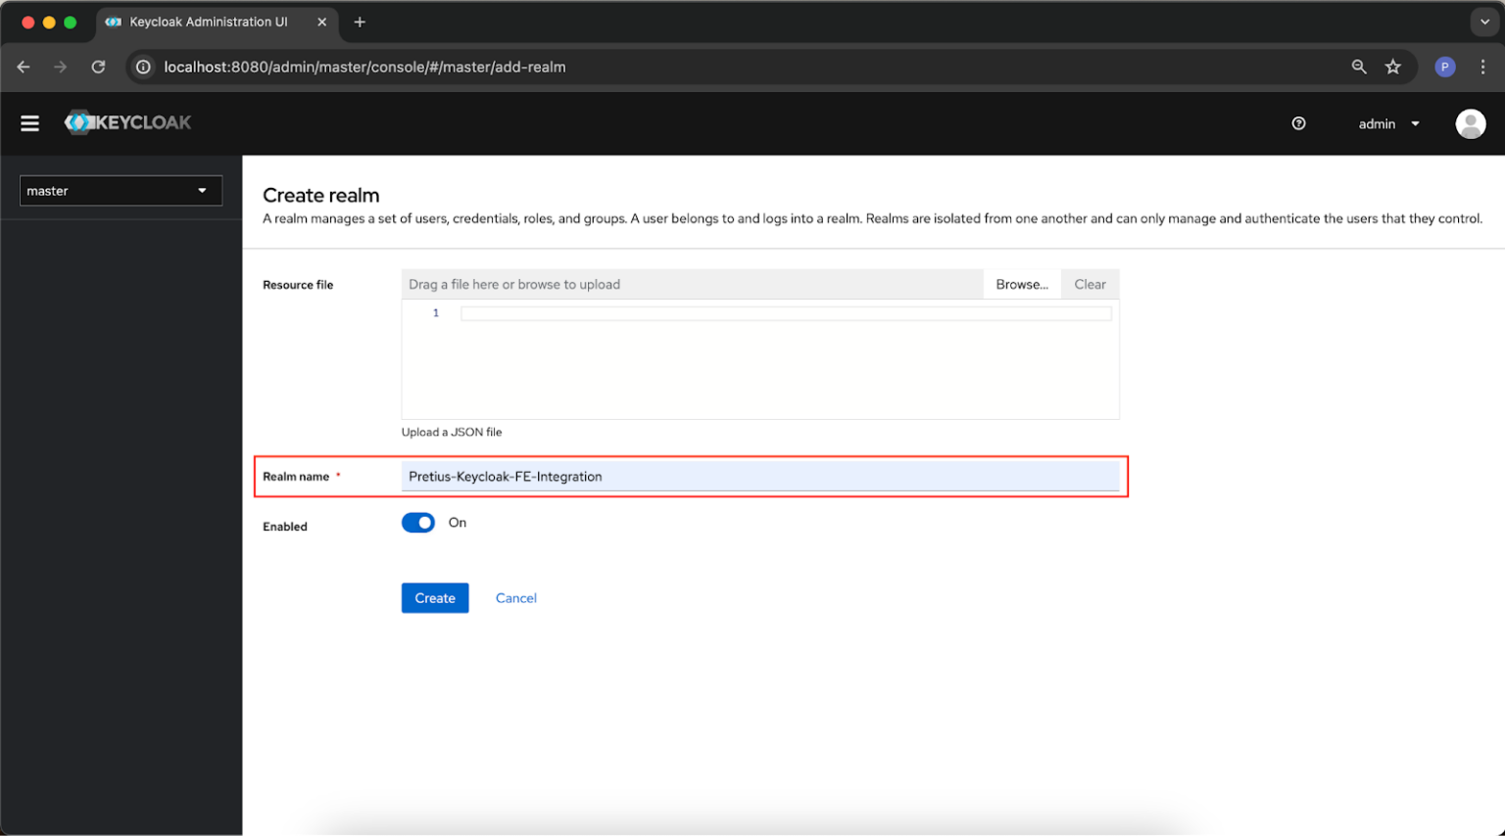
Task: Click the browser back arrow
Action: coord(24,67)
